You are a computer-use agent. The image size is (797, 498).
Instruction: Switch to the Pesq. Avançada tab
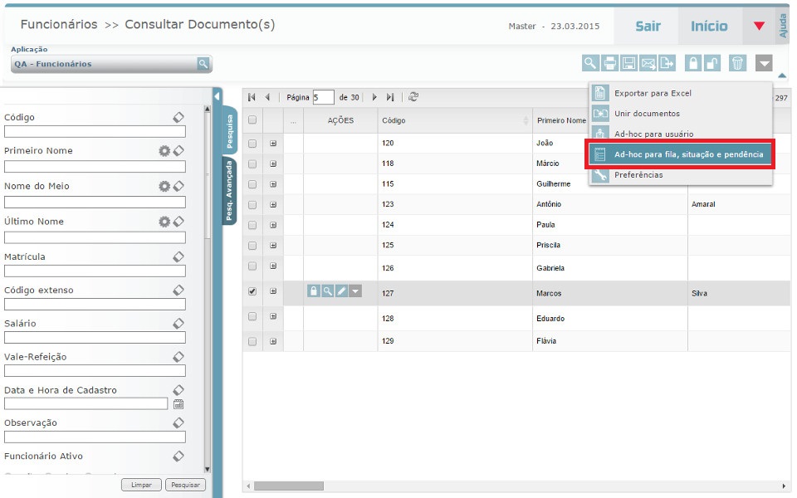click(229, 191)
